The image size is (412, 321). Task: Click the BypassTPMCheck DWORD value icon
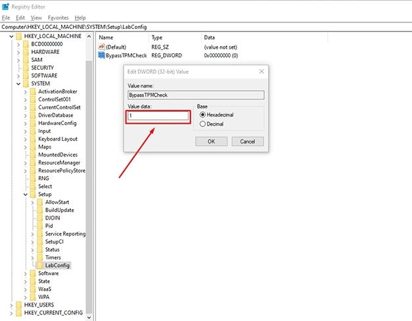(101, 55)
